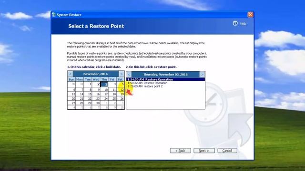305x171 pixels.
Task: Click November 23 on the calendar
Action: click(96, 99)
